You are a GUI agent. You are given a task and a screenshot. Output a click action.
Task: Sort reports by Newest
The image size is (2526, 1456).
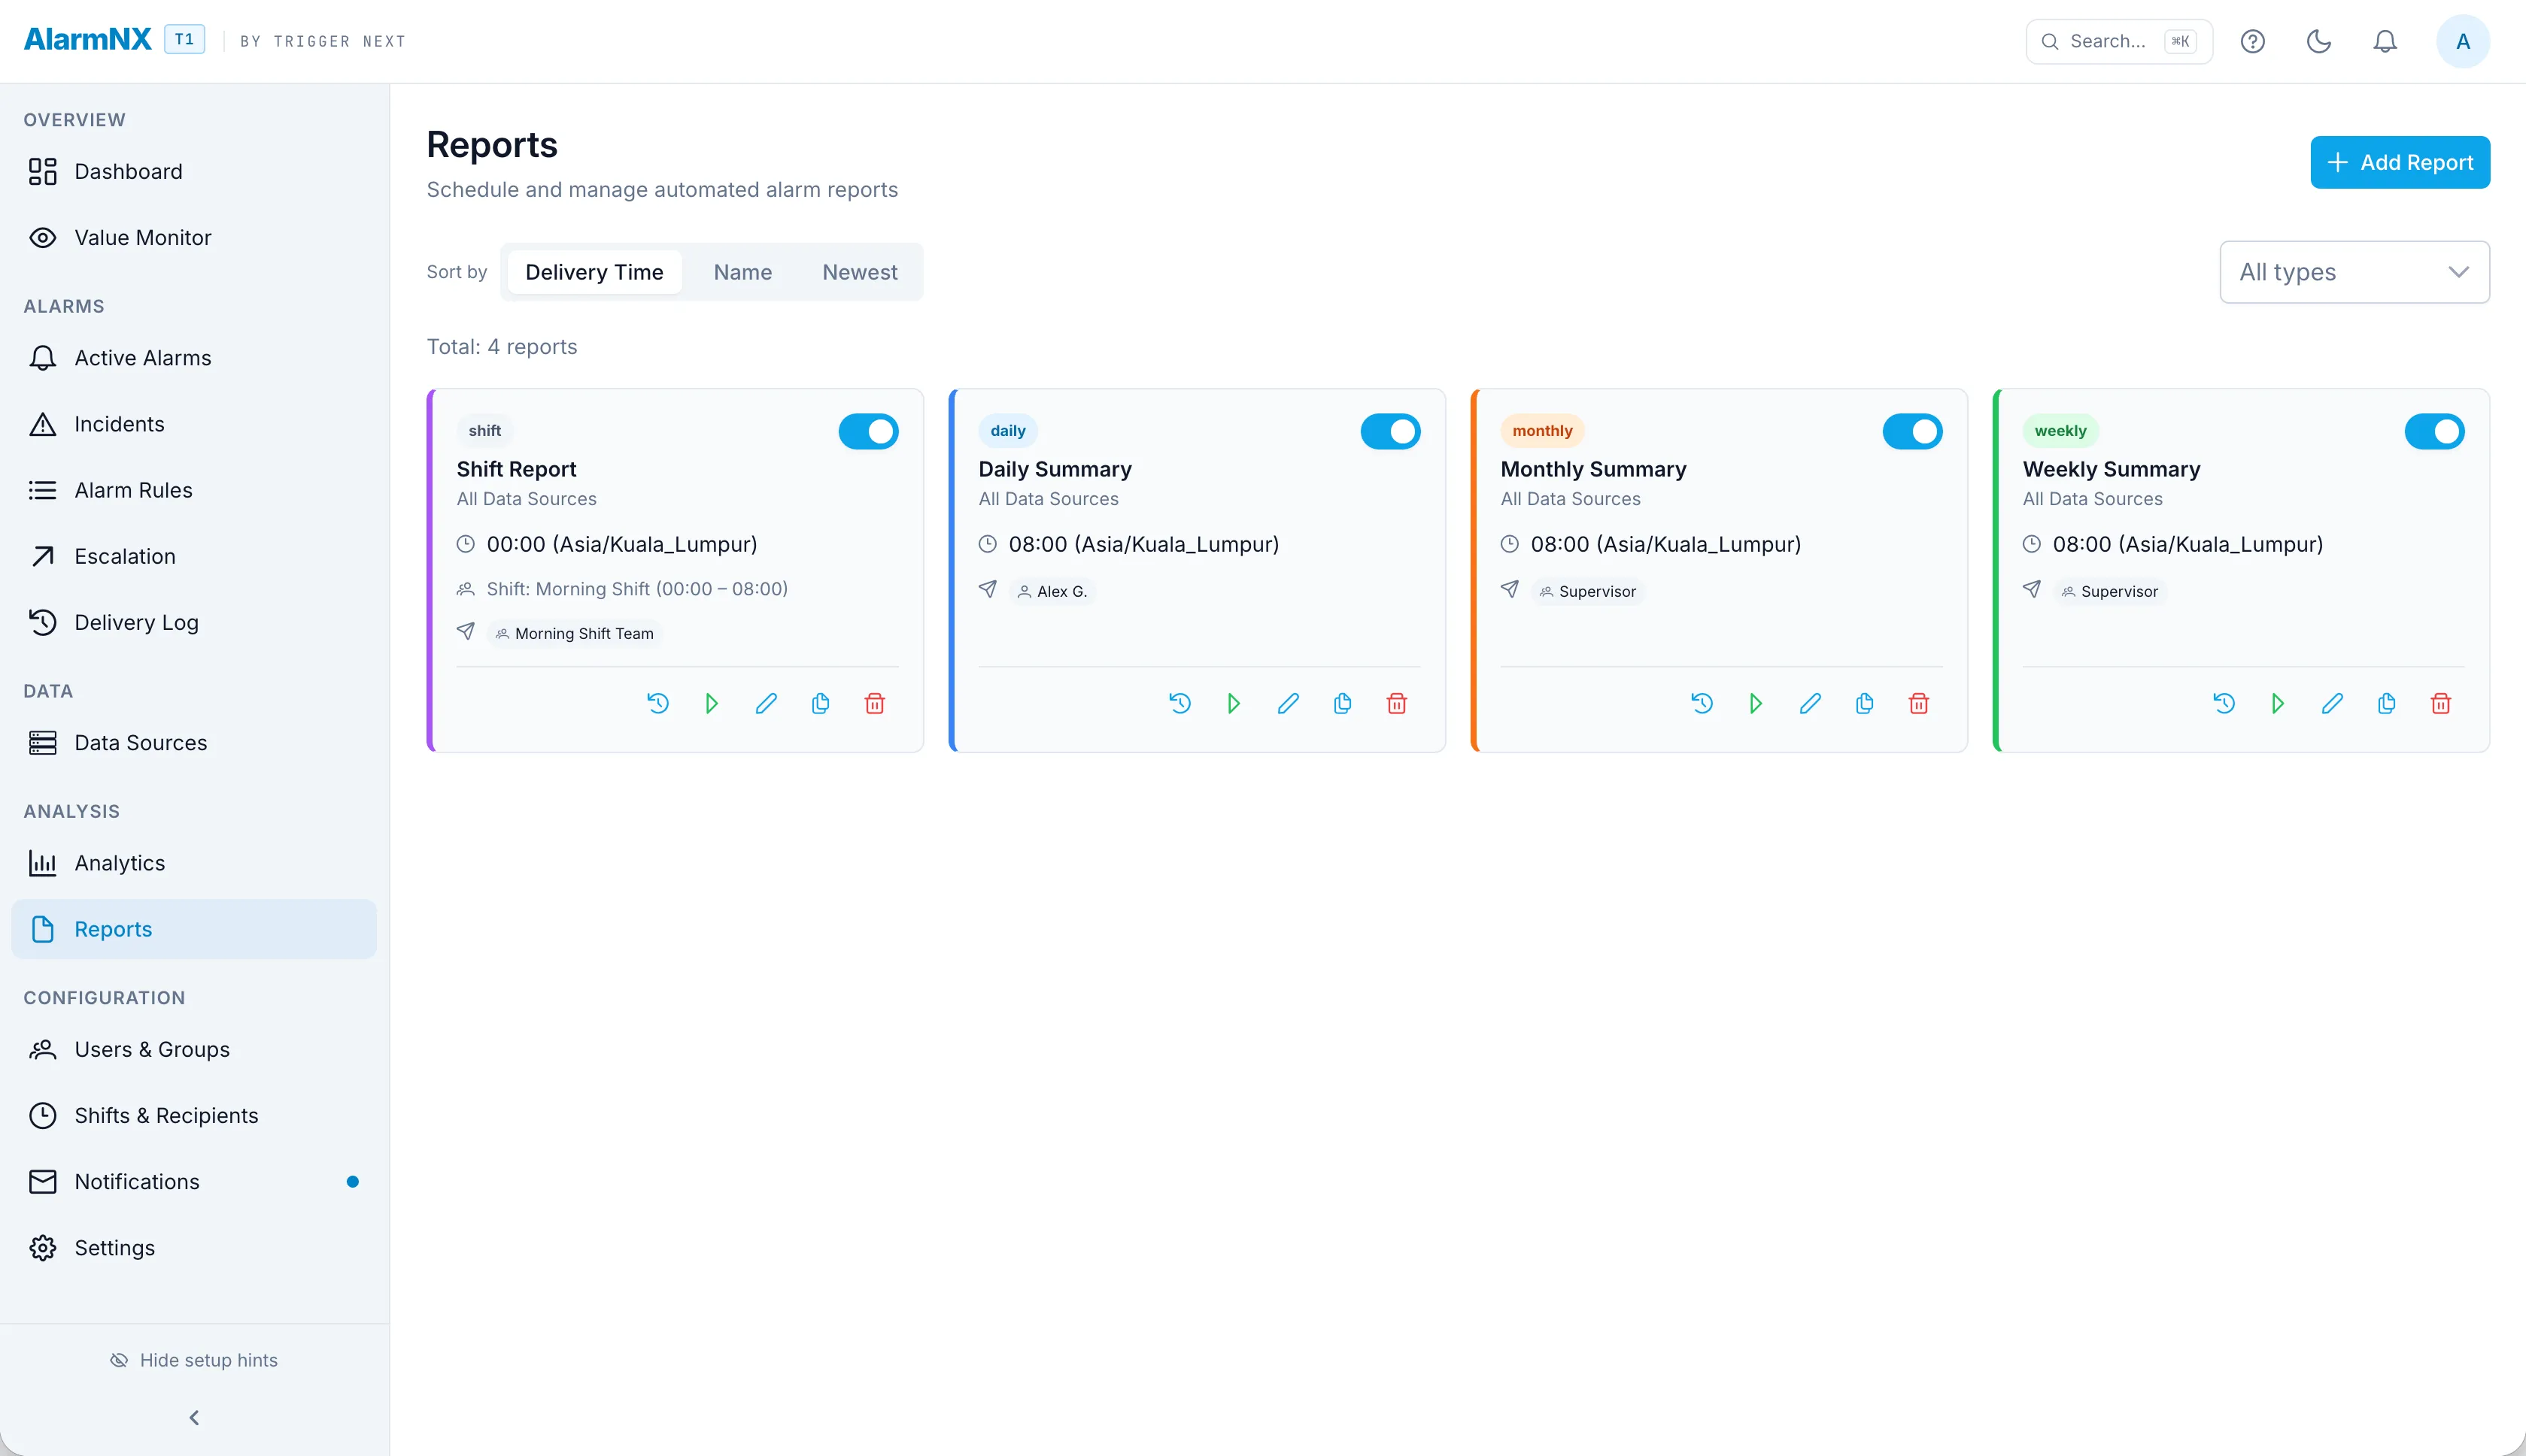click(x=859, y=272)
